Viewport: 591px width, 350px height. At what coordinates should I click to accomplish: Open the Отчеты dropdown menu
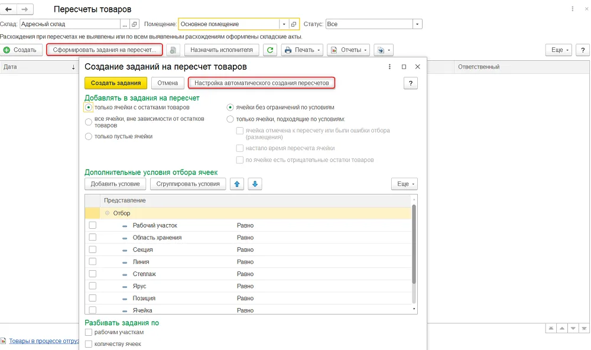coord(349,50)
